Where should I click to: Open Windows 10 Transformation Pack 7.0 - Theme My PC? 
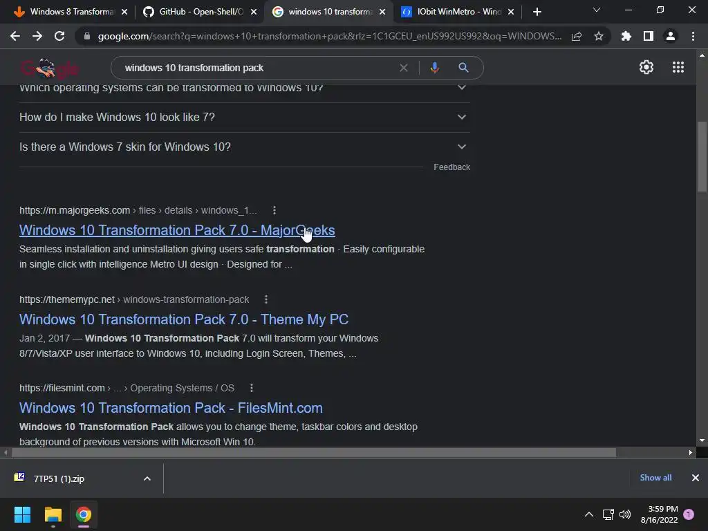click(x=184, y=319)
